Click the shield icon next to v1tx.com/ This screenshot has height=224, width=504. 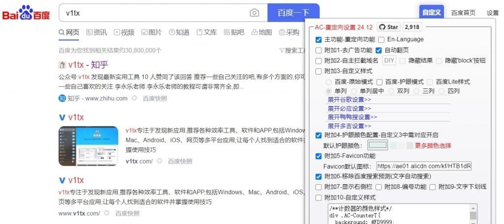(159, 161)
